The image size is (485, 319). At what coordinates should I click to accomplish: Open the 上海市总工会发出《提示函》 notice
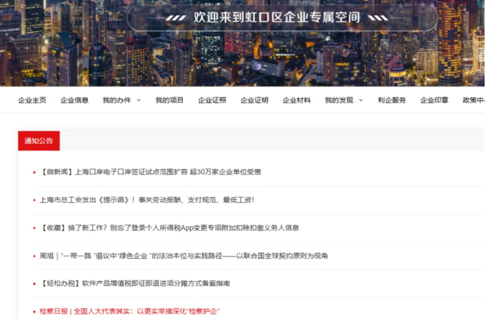click(x=147, y=200)
